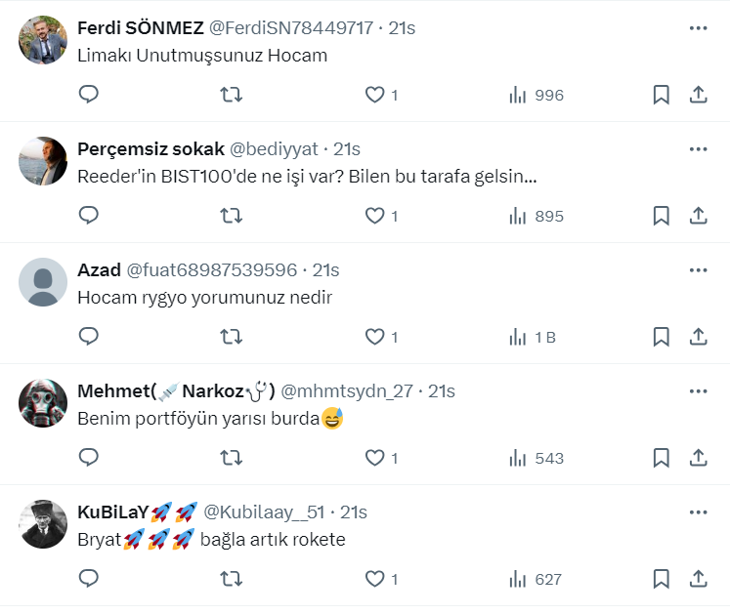Screen dimensions: 730x614
Task: Open KuBiLaY's profile avatar
Action: coord(43,525)
